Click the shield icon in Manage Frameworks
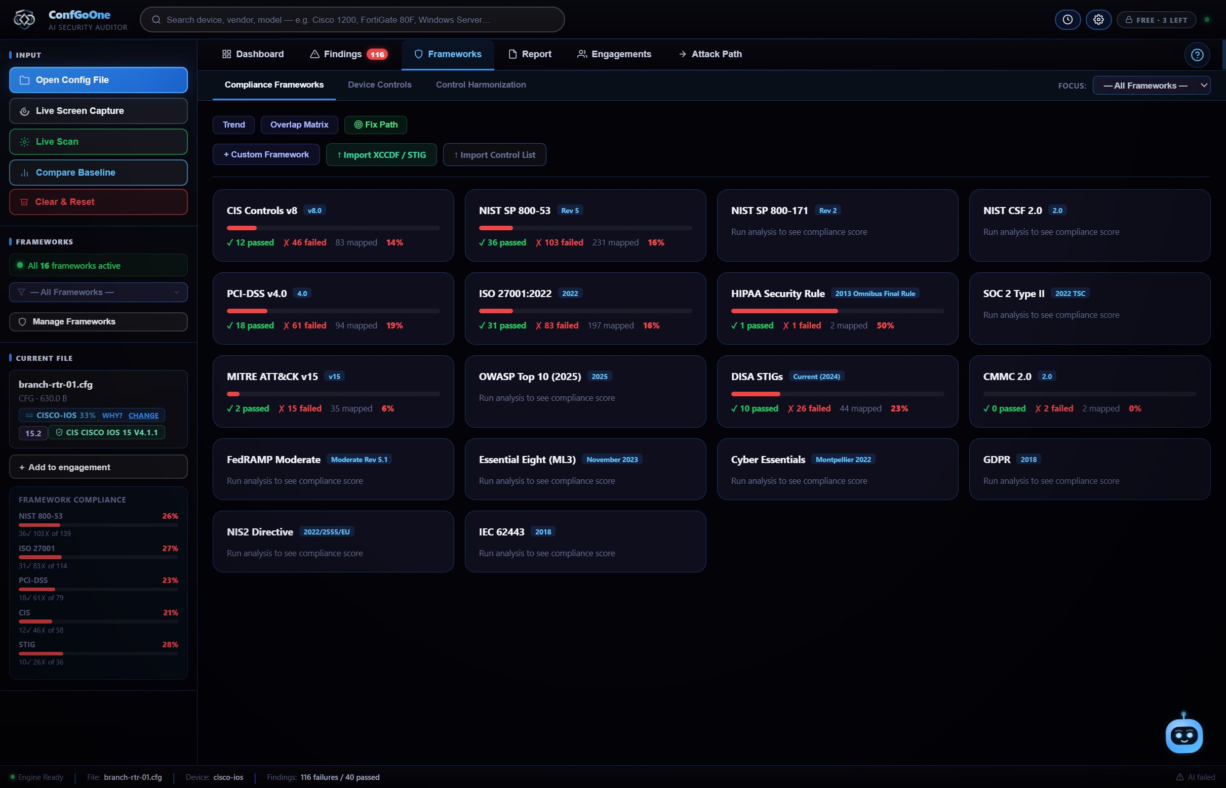Screen dimensions: 1226x788 [22, 322]
